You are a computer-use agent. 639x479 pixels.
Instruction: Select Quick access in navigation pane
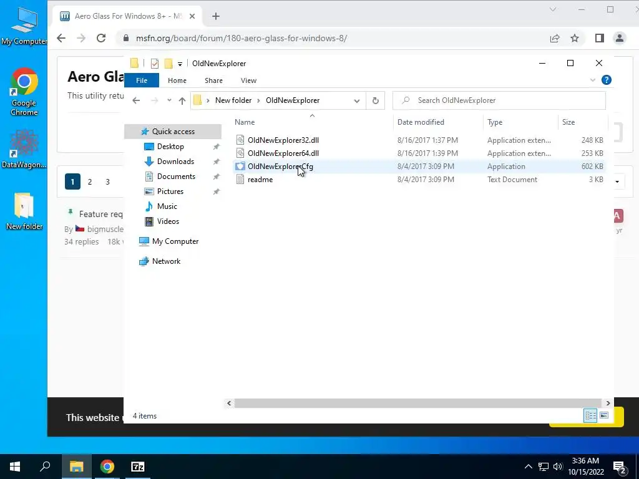(x=173, y=132)
